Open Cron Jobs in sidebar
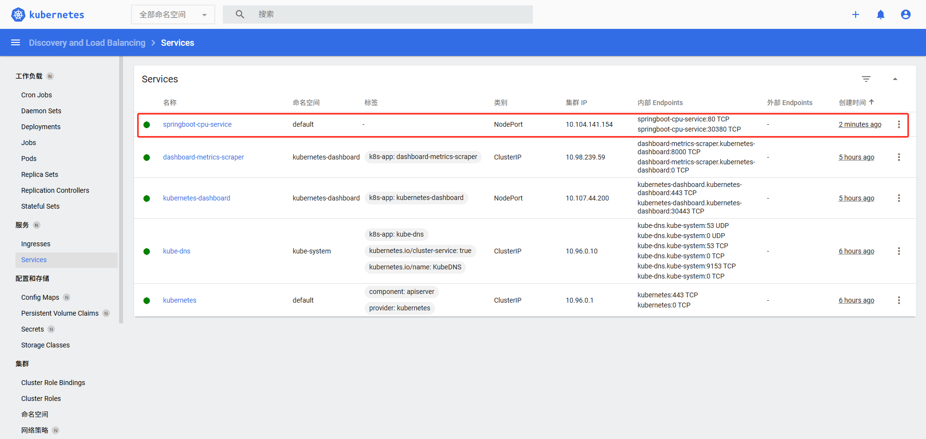The image size is (926, 439). coord(37,95)
